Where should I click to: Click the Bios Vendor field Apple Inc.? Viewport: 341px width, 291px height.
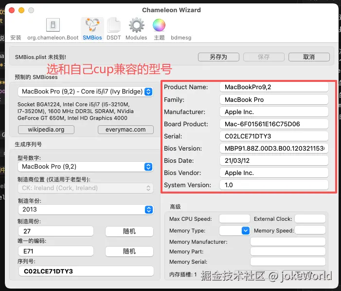point(274,173)
